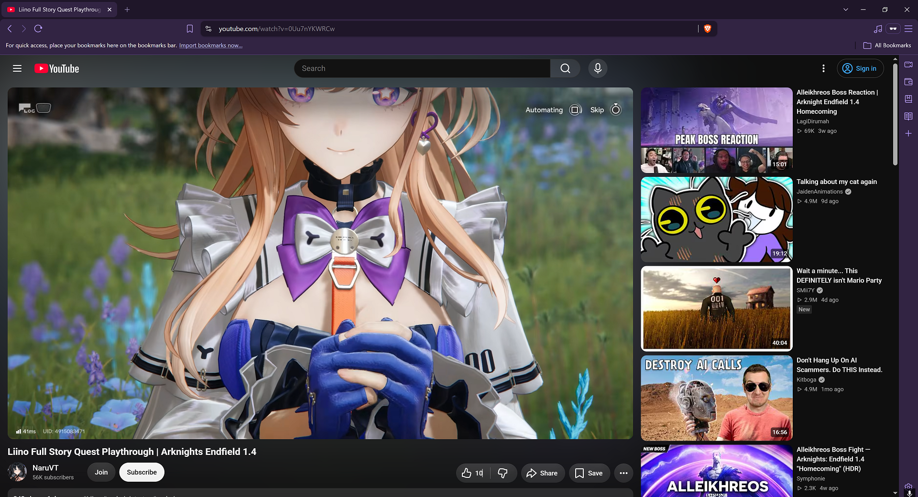918x497 pixels.
Task: Go back to the previous page
Action: (10, 29)
